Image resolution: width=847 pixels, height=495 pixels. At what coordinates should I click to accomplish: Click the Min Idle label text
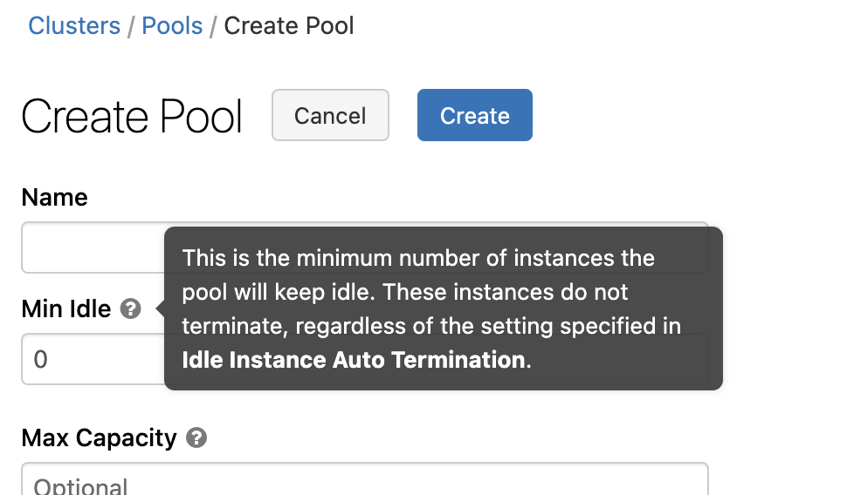[66, 309]
